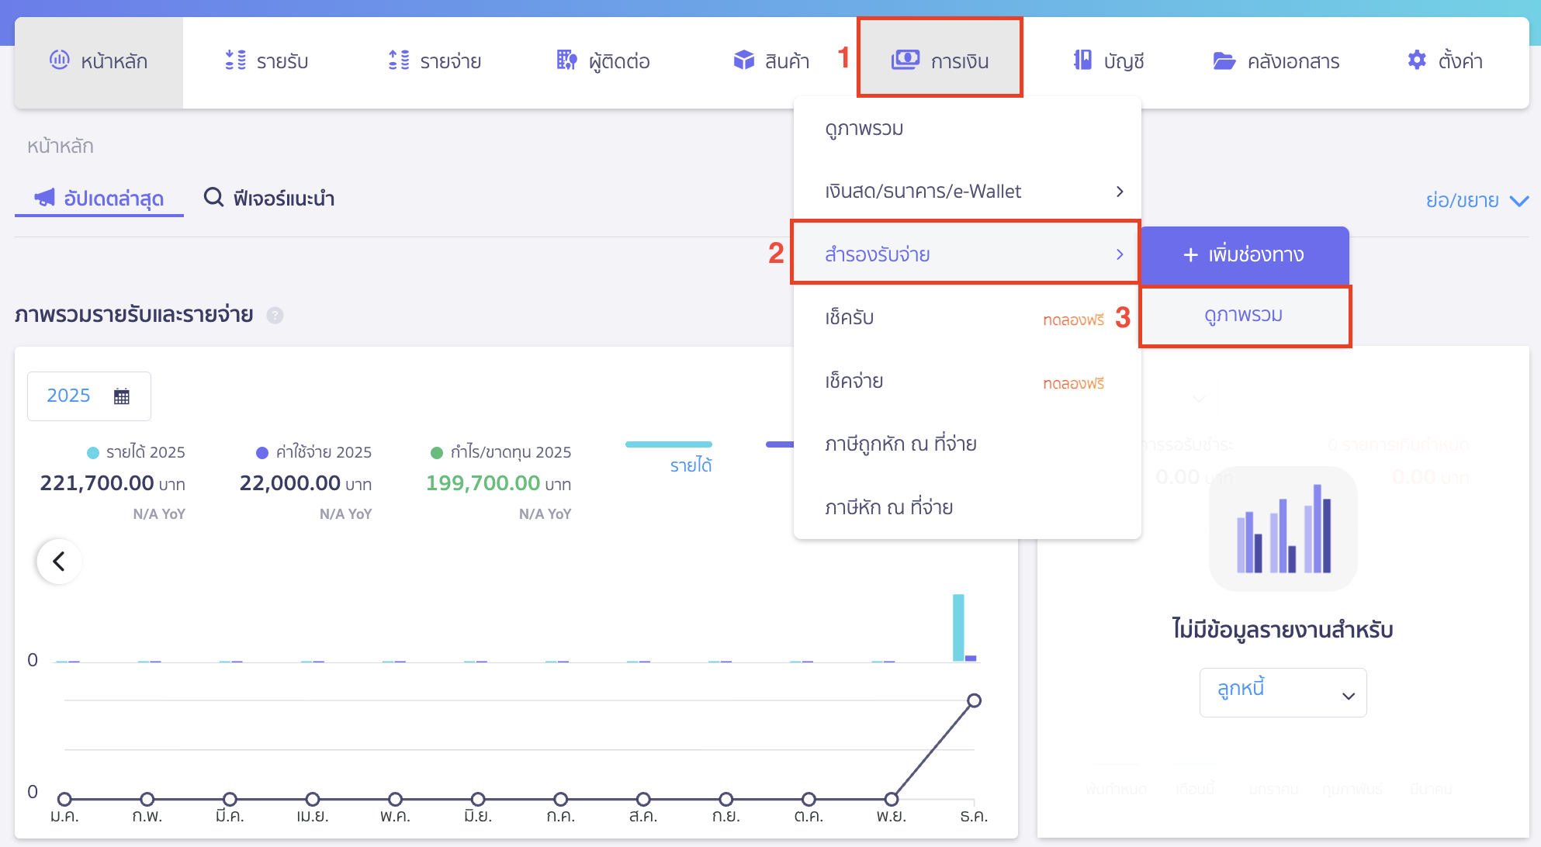Click the เพิ่มช่องทาง button
The image size is (1541, 847).
[1244, 255]
